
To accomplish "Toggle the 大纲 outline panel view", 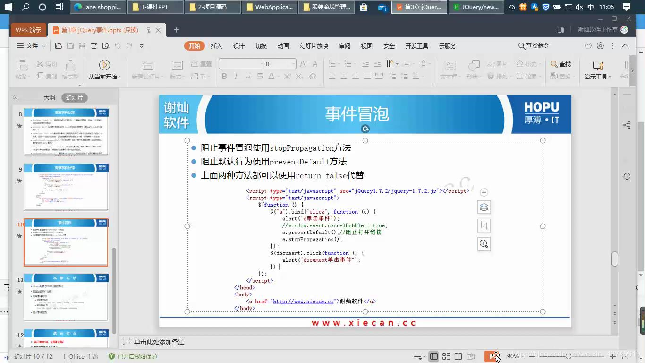I will [x=49, y=98].
